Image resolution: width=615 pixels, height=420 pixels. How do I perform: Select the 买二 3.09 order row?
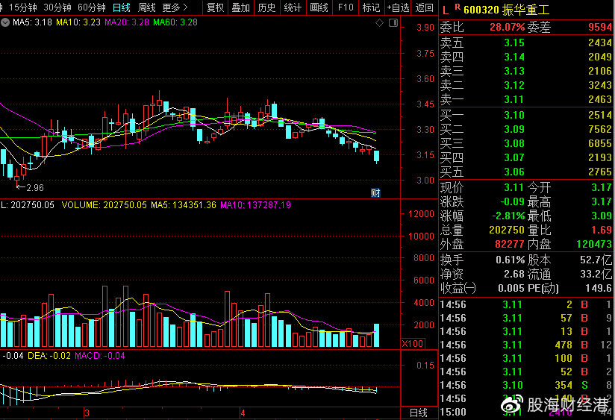point(526,129)
